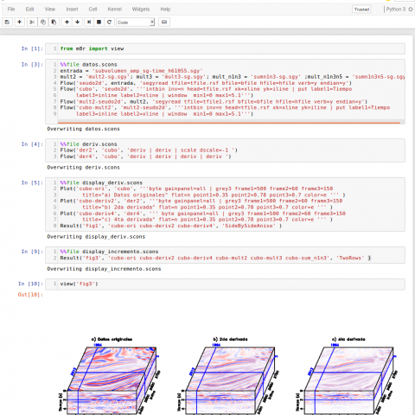Click the Trusted notebook button
415x415 pixels.
[x=361, y=10]
